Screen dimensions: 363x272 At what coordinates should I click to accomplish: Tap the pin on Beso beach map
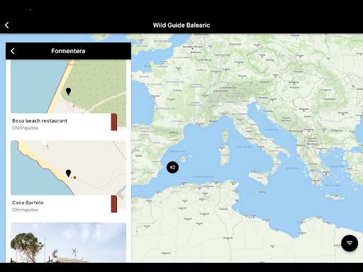click(68, 91)
